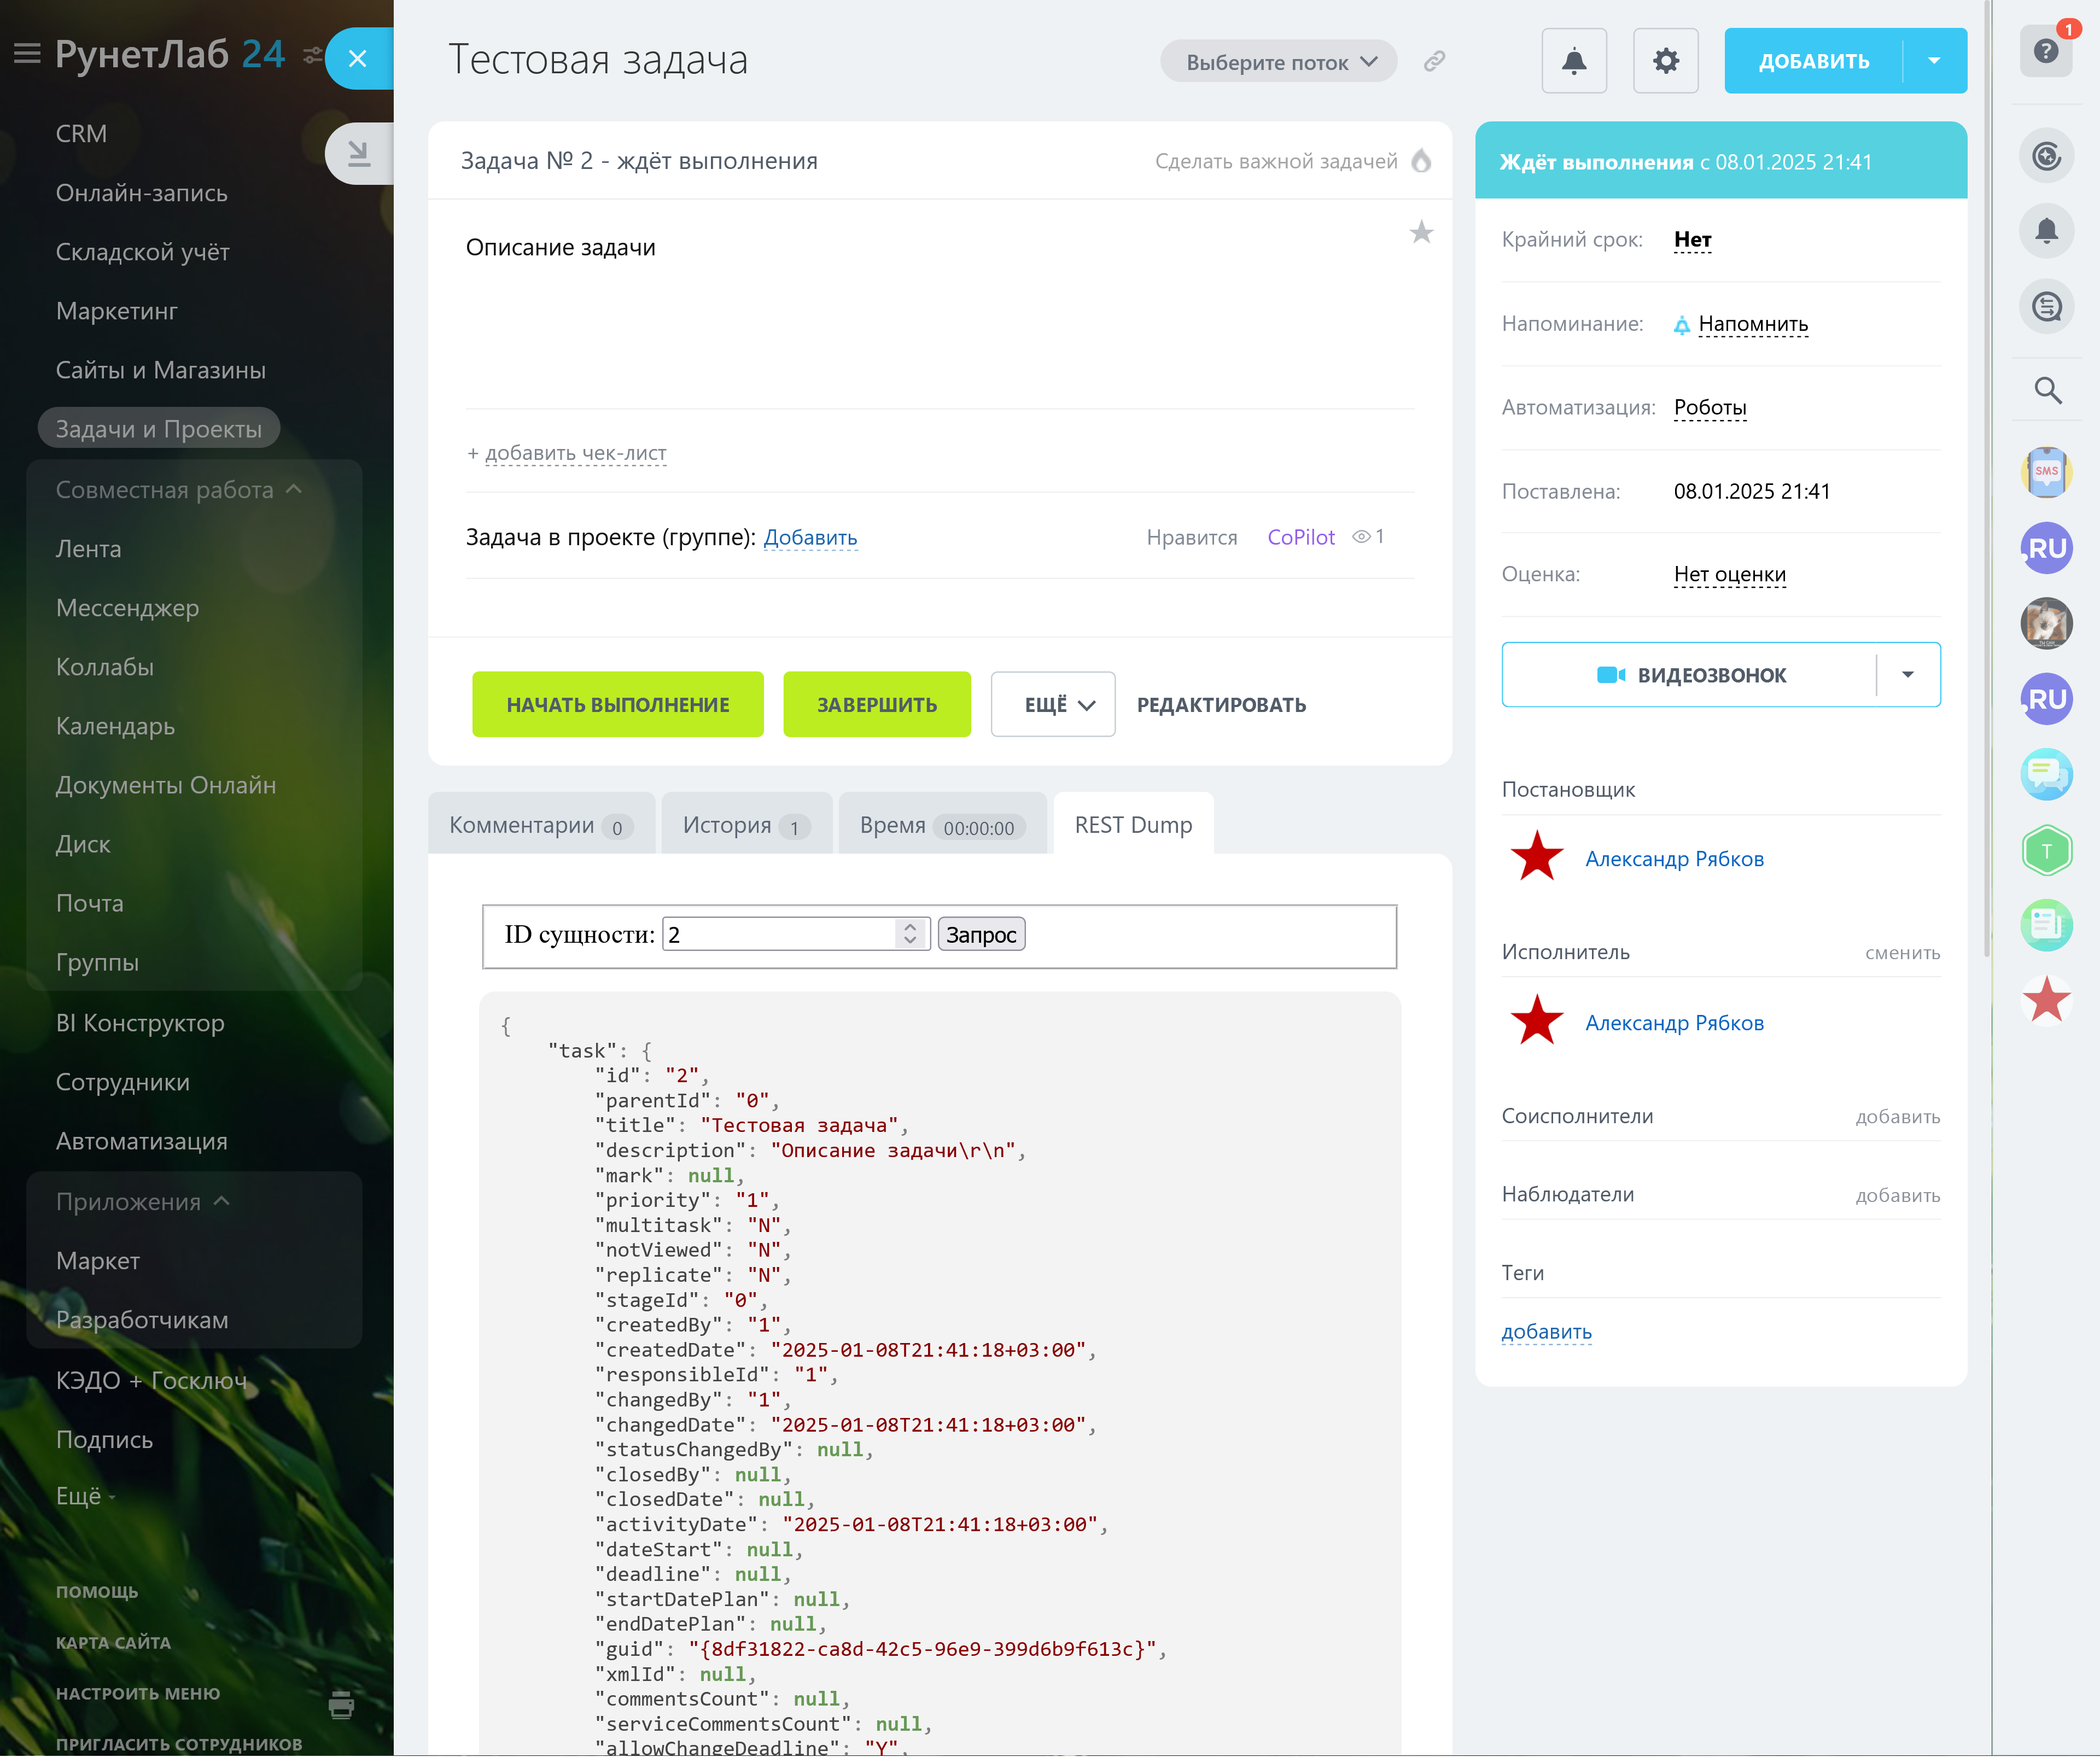Image resolution: width=2100 pixels, height=1757 pixels.
Task: Click the printer icon in the left sidebar
Action: pos(341,1704)
